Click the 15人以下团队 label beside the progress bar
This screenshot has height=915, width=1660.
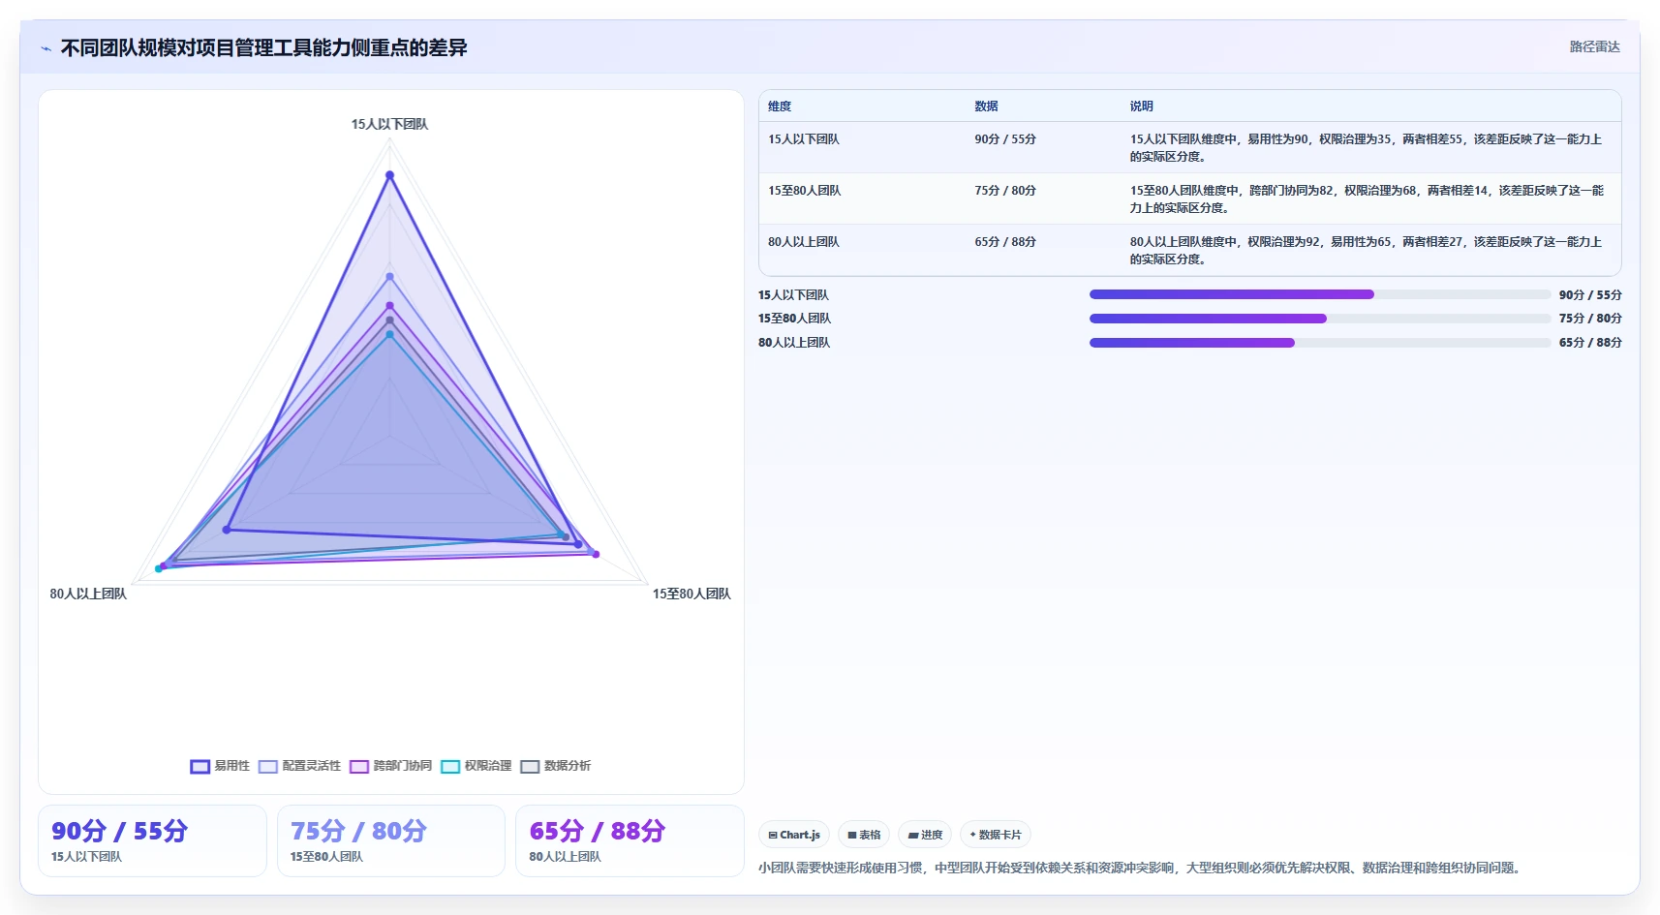tap(793, 295)
